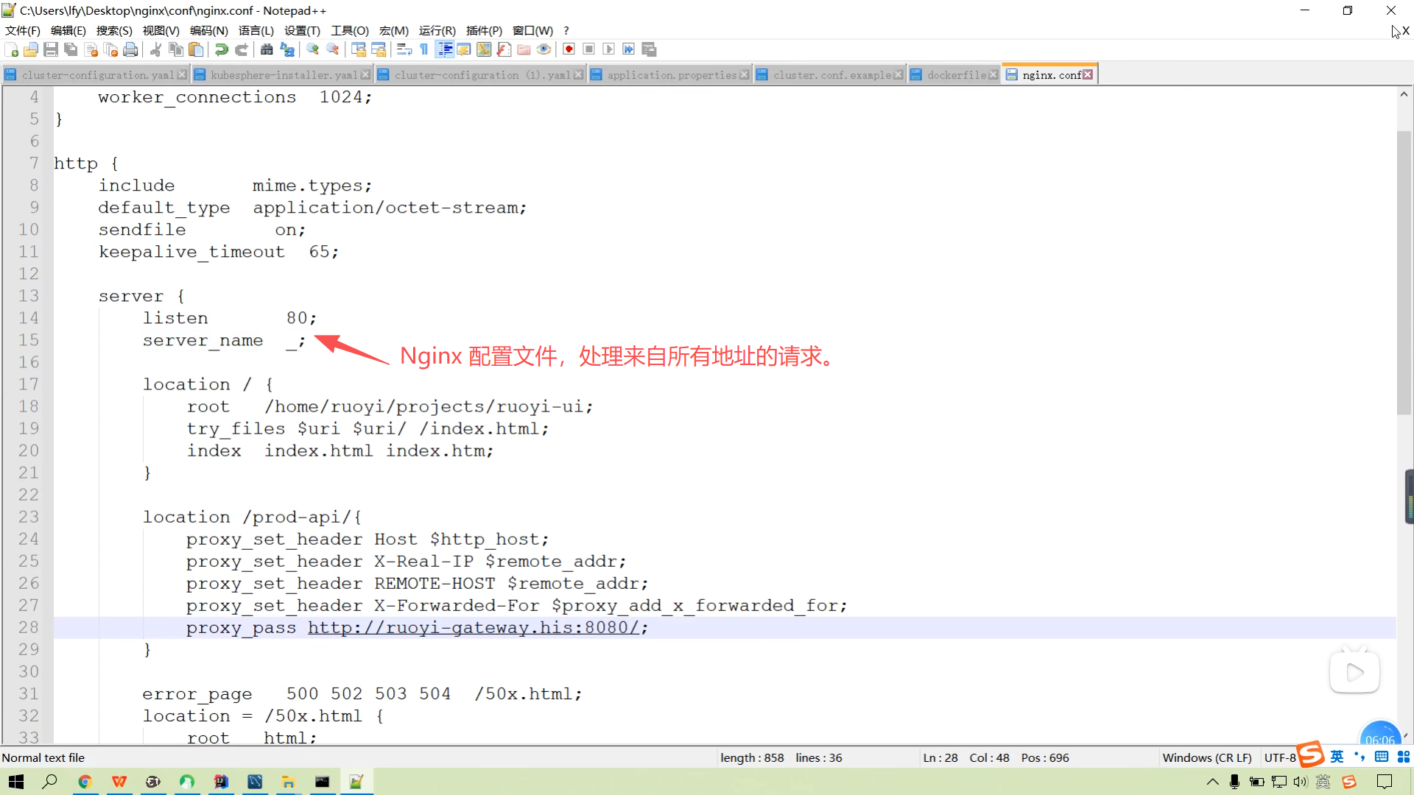
Task: Start recording a macro
Action: 569,49
